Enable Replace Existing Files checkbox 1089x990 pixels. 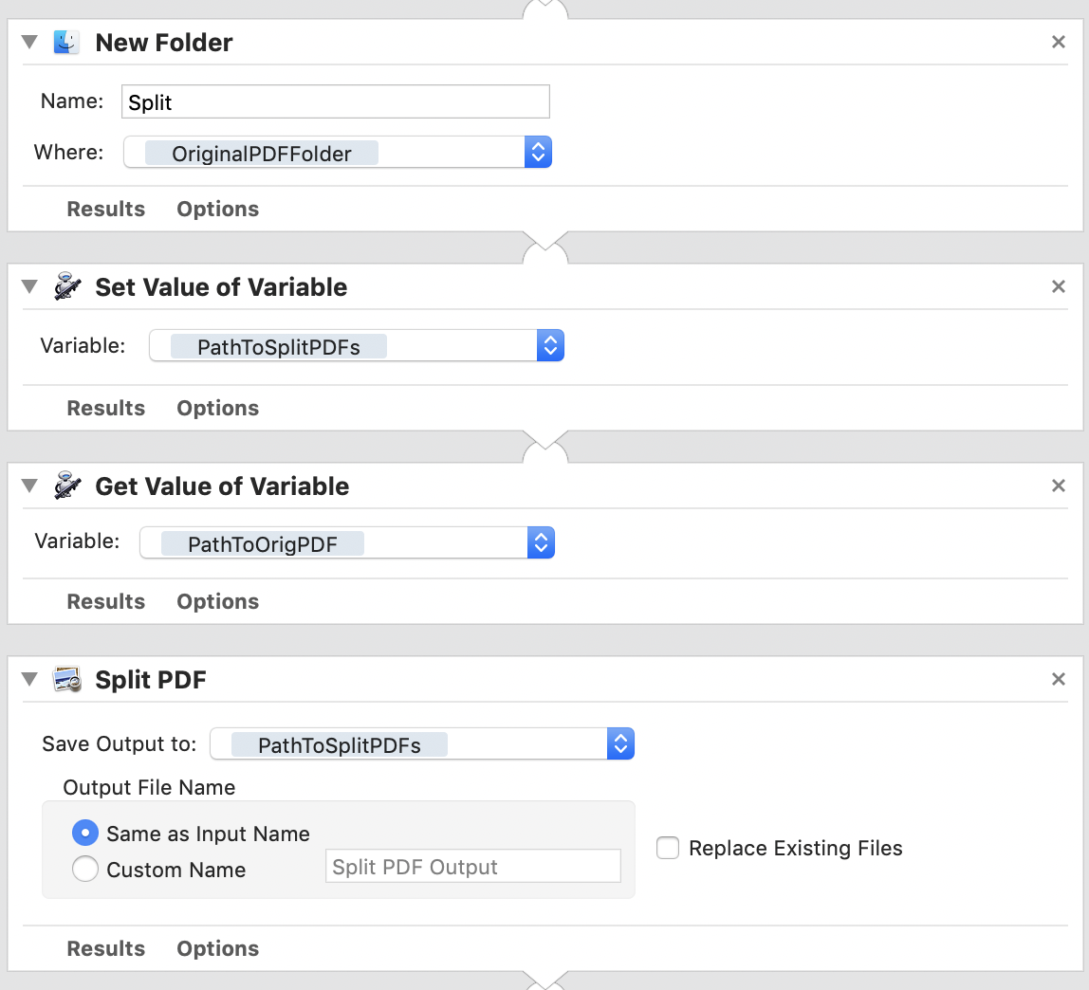coord(668,848)
